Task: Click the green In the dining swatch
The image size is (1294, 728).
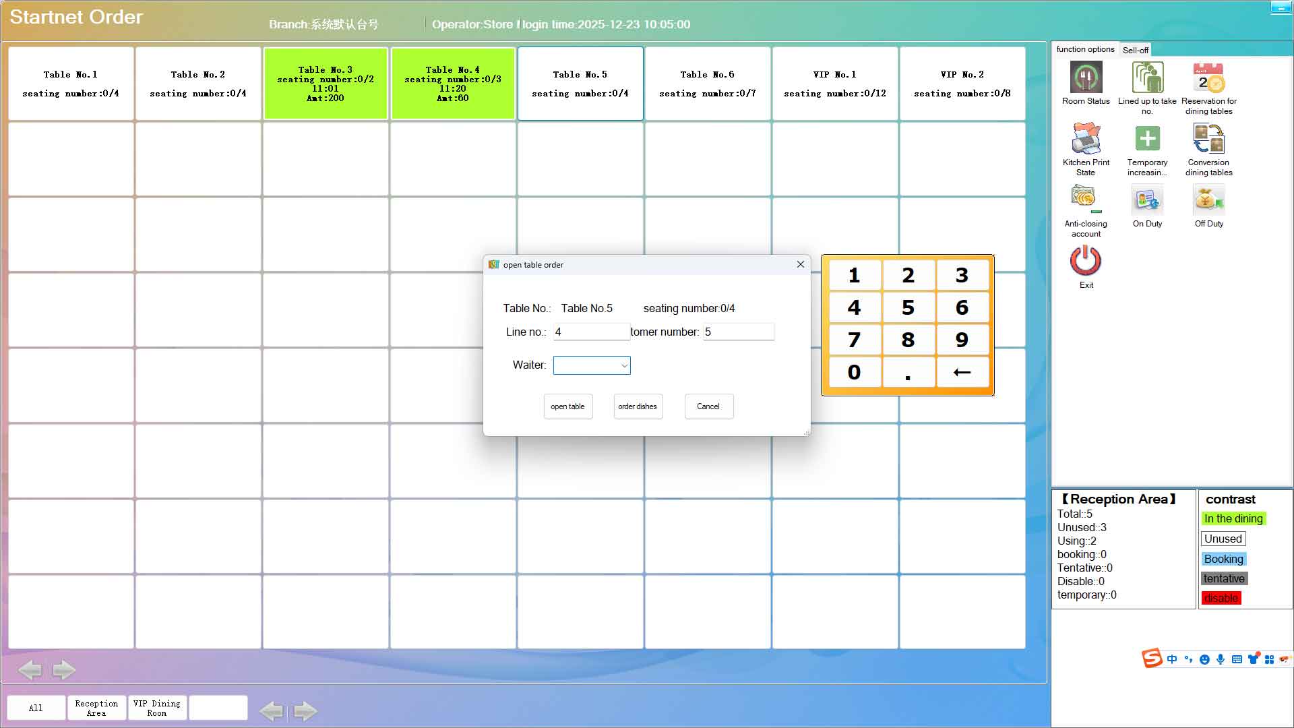Action: (1233, 518)
